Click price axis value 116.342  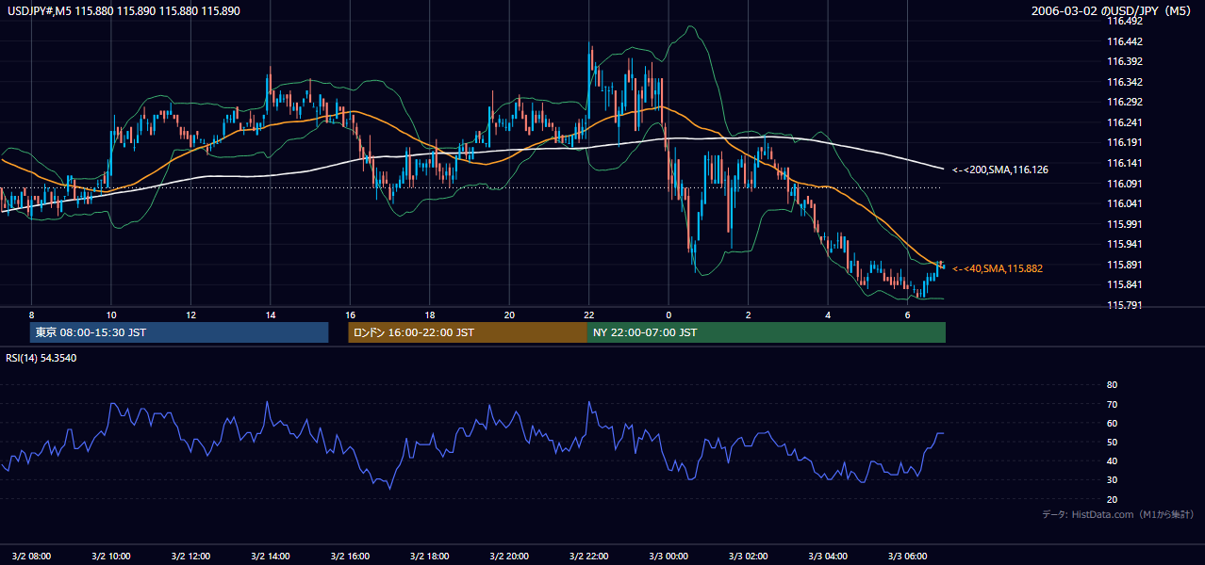tap(1126, 82)
